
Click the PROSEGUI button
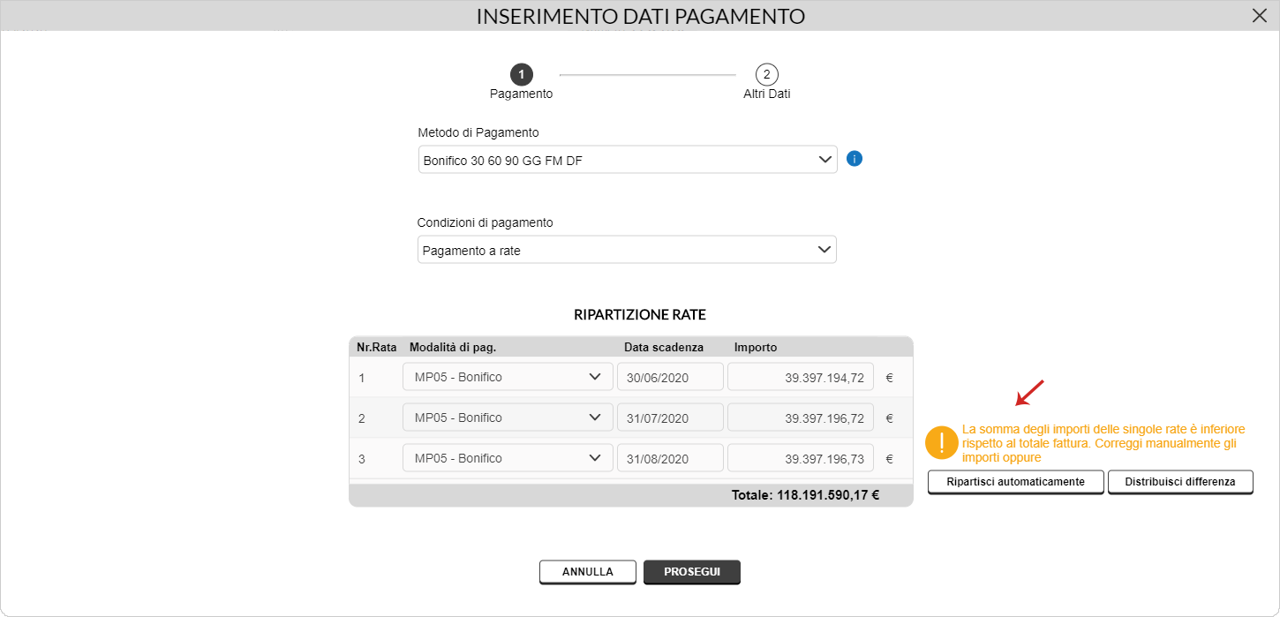tap(692, 572)
